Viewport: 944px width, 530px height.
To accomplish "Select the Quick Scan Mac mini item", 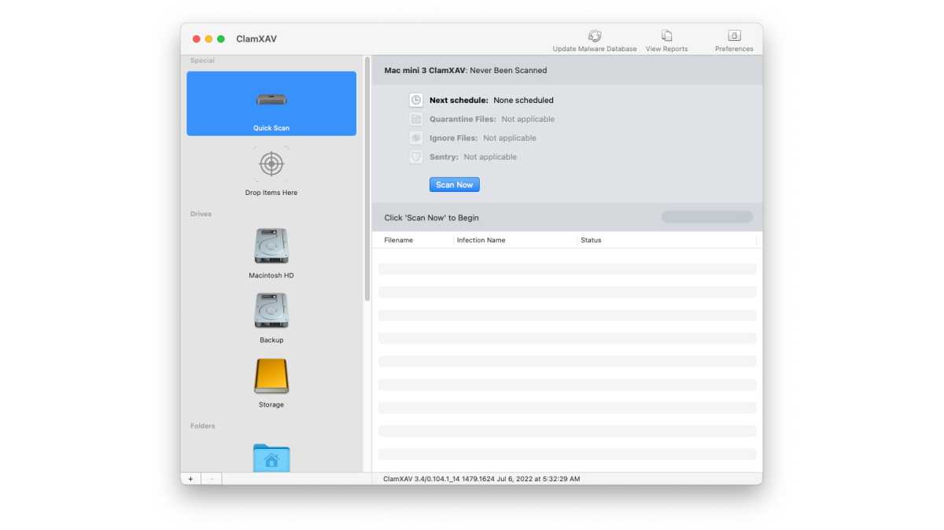I will (x=271, y=104).
